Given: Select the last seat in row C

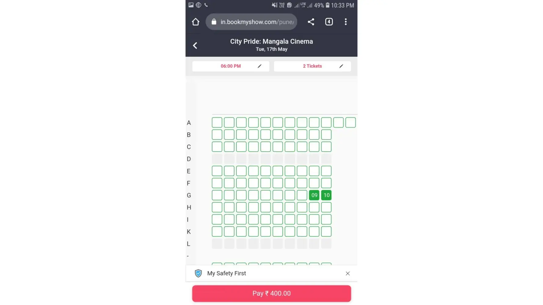Looking at the screenshot, I should point(326,147).
